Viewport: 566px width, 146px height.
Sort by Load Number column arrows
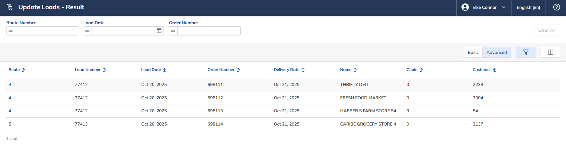click(x=104, y=70)
